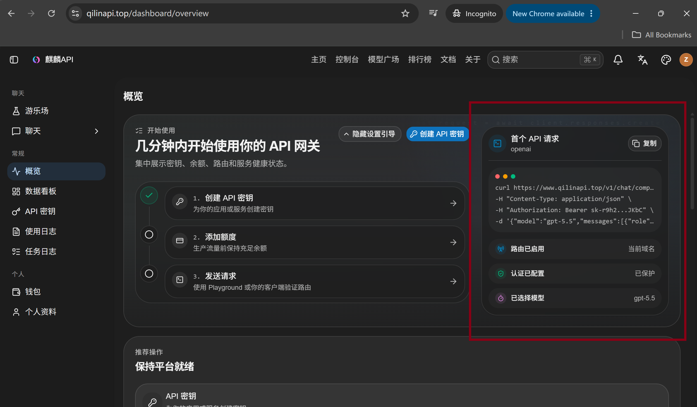Focus the 搜索 search field
This screenshot has height=407, width=697.
545,60
